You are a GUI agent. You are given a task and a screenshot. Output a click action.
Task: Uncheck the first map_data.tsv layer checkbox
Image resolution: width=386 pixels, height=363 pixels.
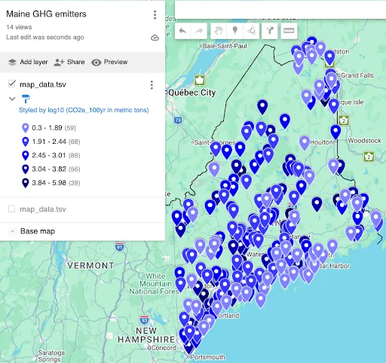[12, 84]
